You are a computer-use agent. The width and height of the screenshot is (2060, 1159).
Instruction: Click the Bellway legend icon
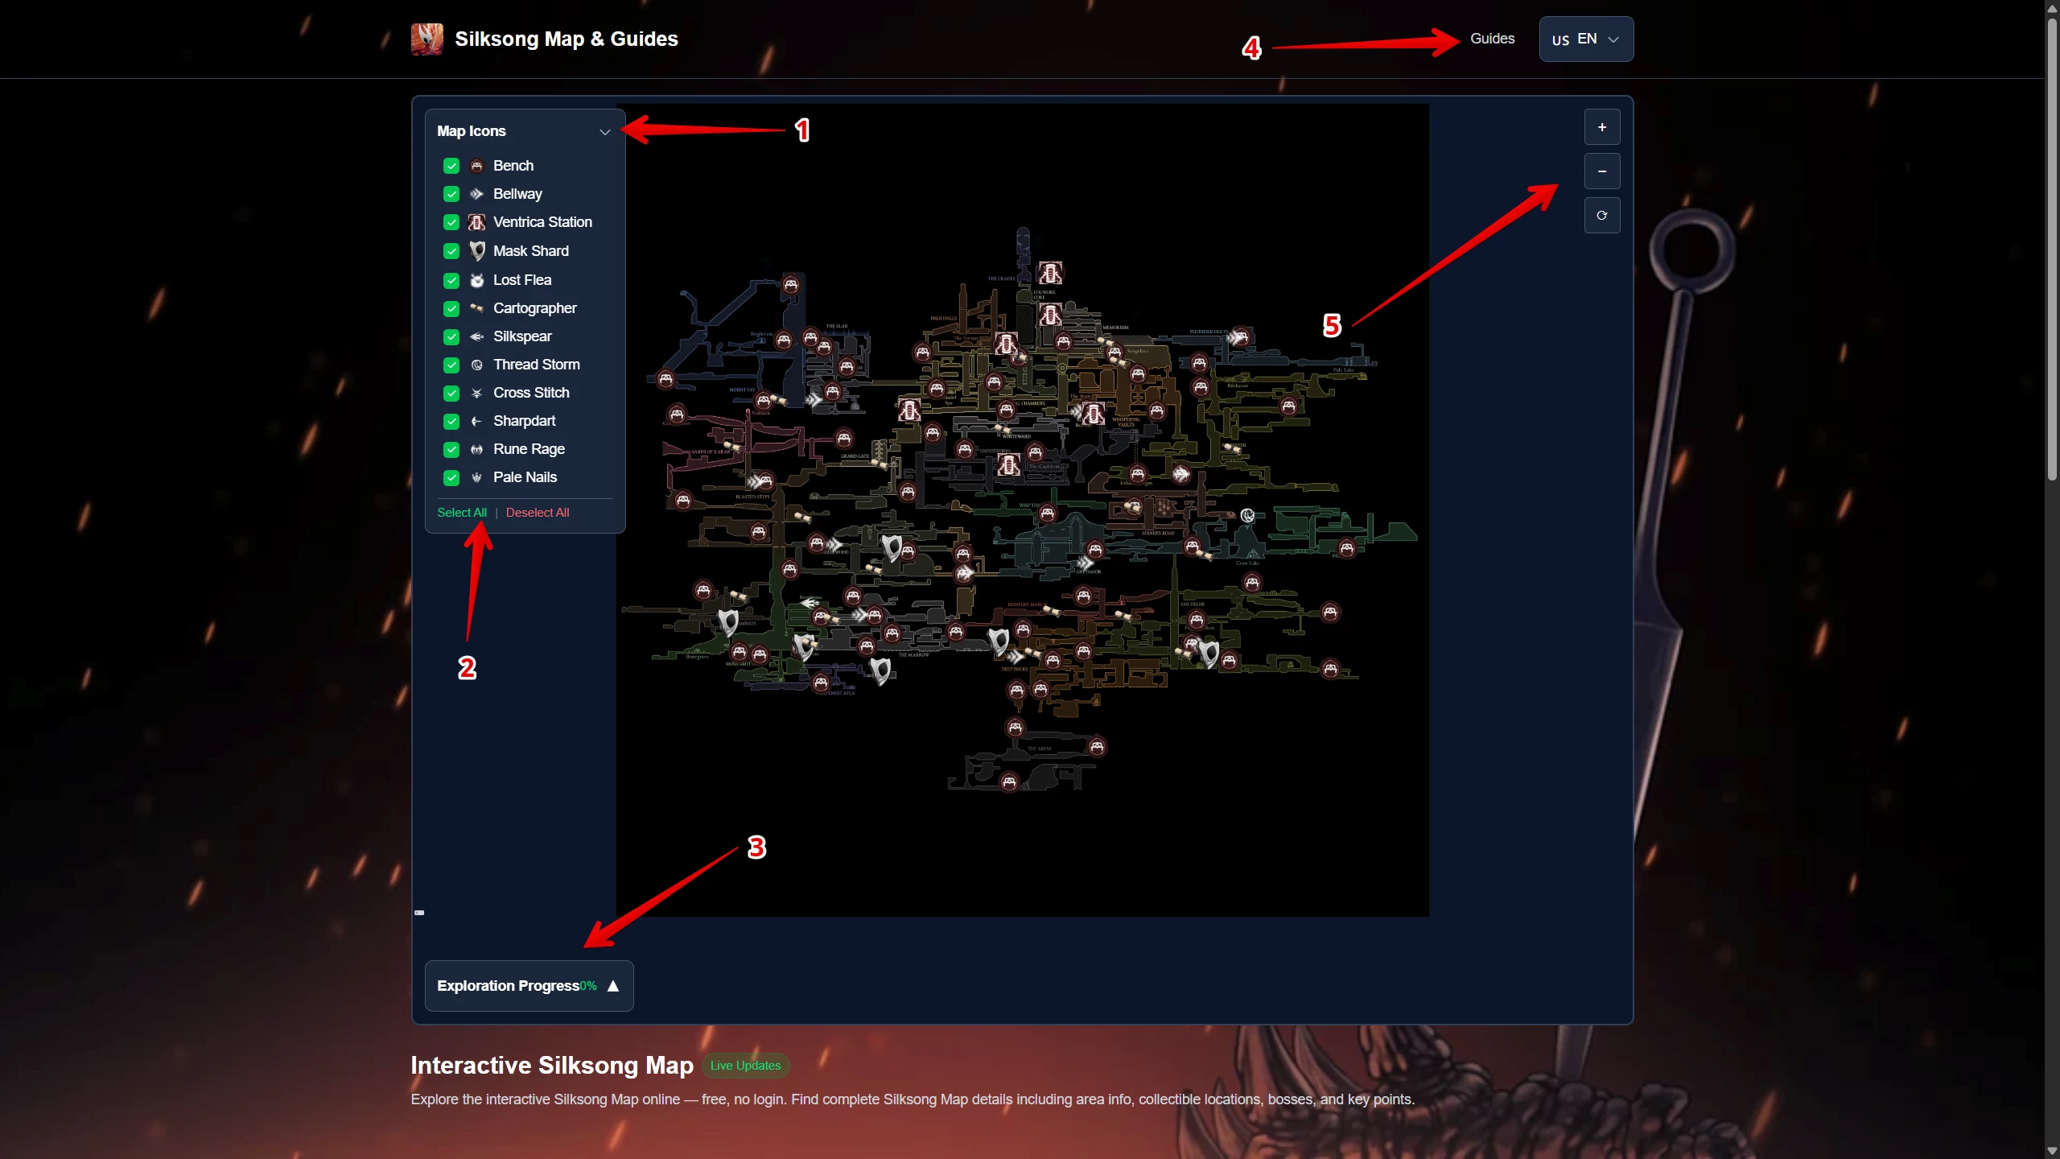pos(476,194)
